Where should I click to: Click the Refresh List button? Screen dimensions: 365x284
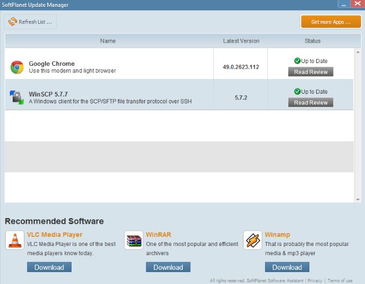tap(30, 22)
